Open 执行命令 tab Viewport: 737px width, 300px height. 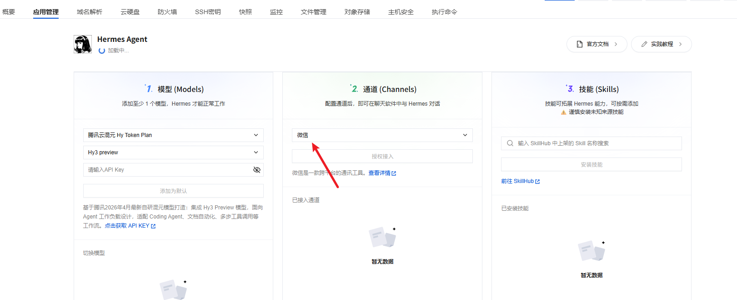coord(445,12)
